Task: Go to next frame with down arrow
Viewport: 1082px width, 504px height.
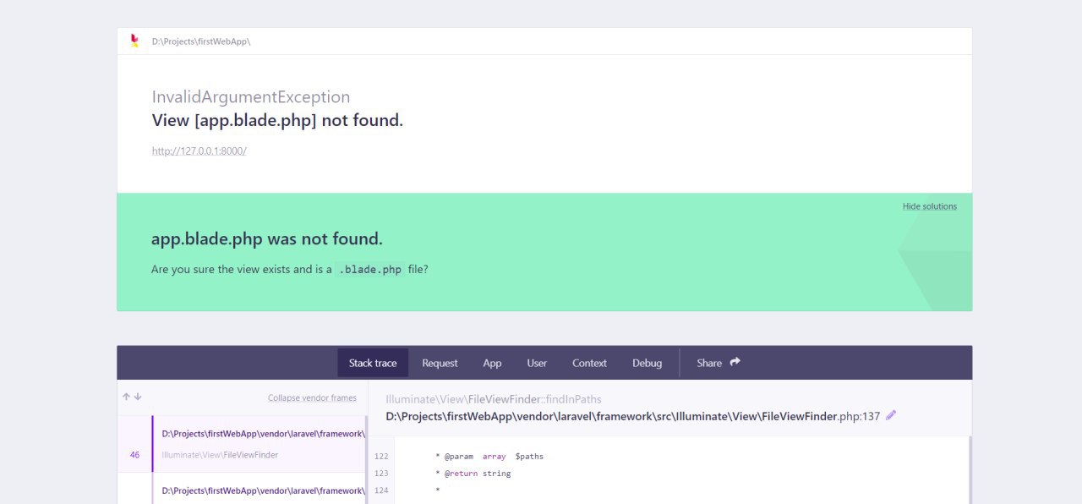Action: point(138,397)
